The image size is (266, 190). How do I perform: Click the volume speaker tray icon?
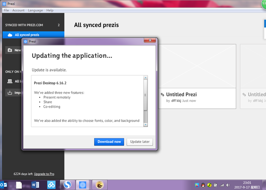click(x=228, y=185)
